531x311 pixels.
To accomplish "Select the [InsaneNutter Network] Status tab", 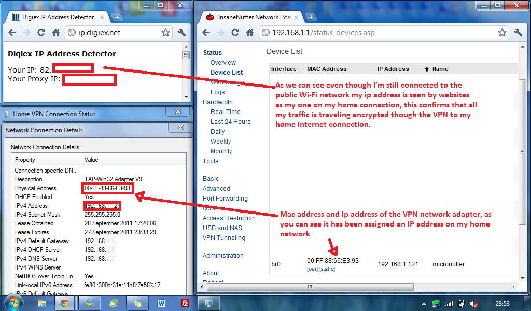I will coord(253,17).
